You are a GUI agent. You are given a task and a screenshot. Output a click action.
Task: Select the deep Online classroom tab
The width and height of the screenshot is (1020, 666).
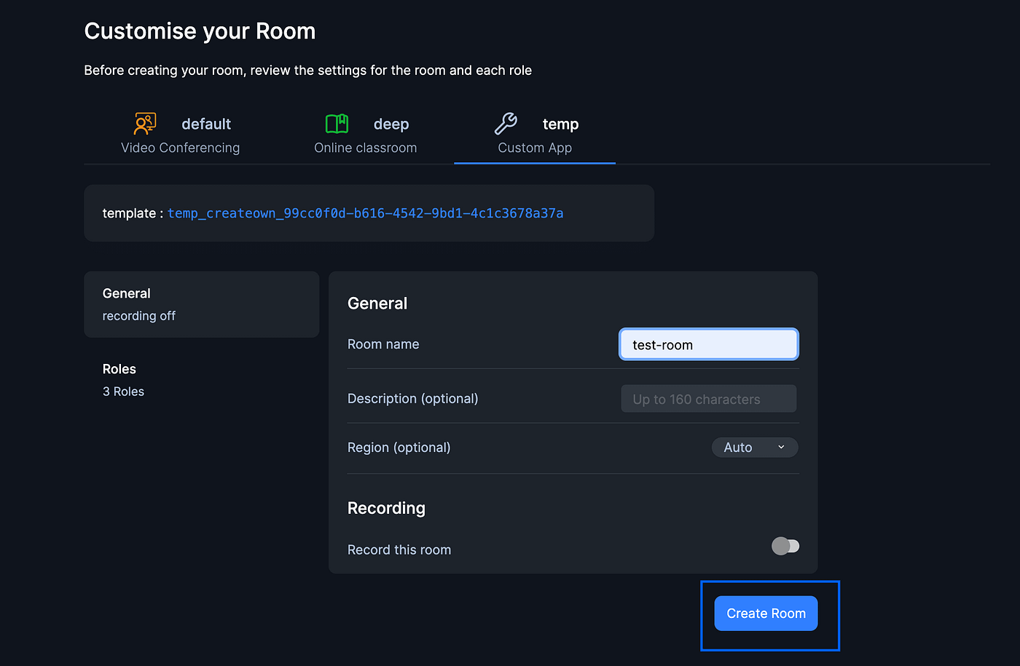pyautogui.click(x=365, y=134)
